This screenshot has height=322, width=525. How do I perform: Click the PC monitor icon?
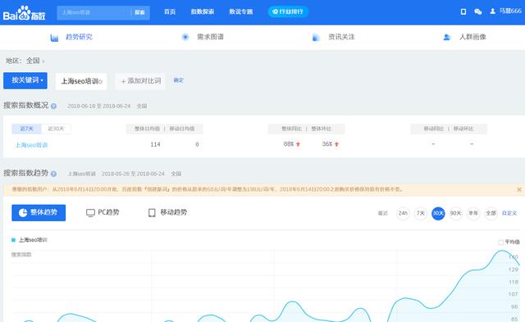tap(90, 213)
